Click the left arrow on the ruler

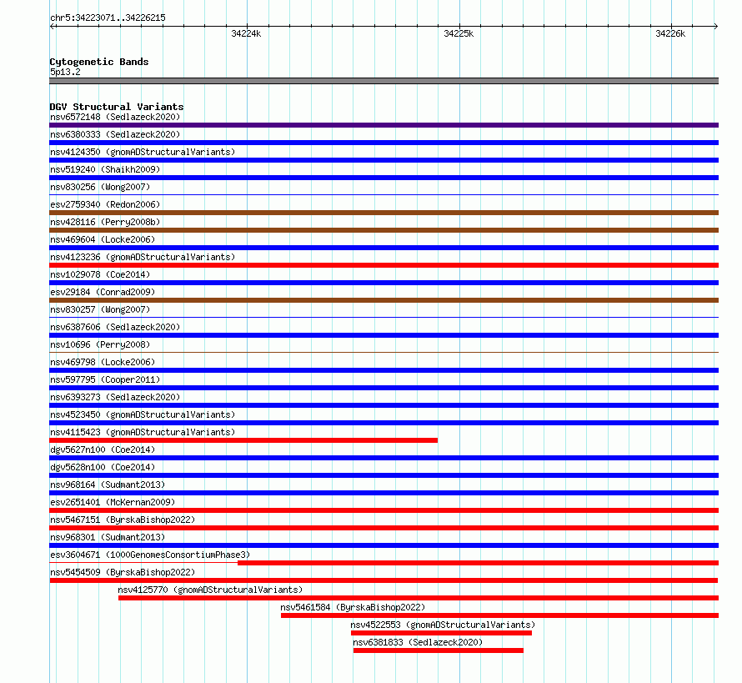tap(53, 26)
